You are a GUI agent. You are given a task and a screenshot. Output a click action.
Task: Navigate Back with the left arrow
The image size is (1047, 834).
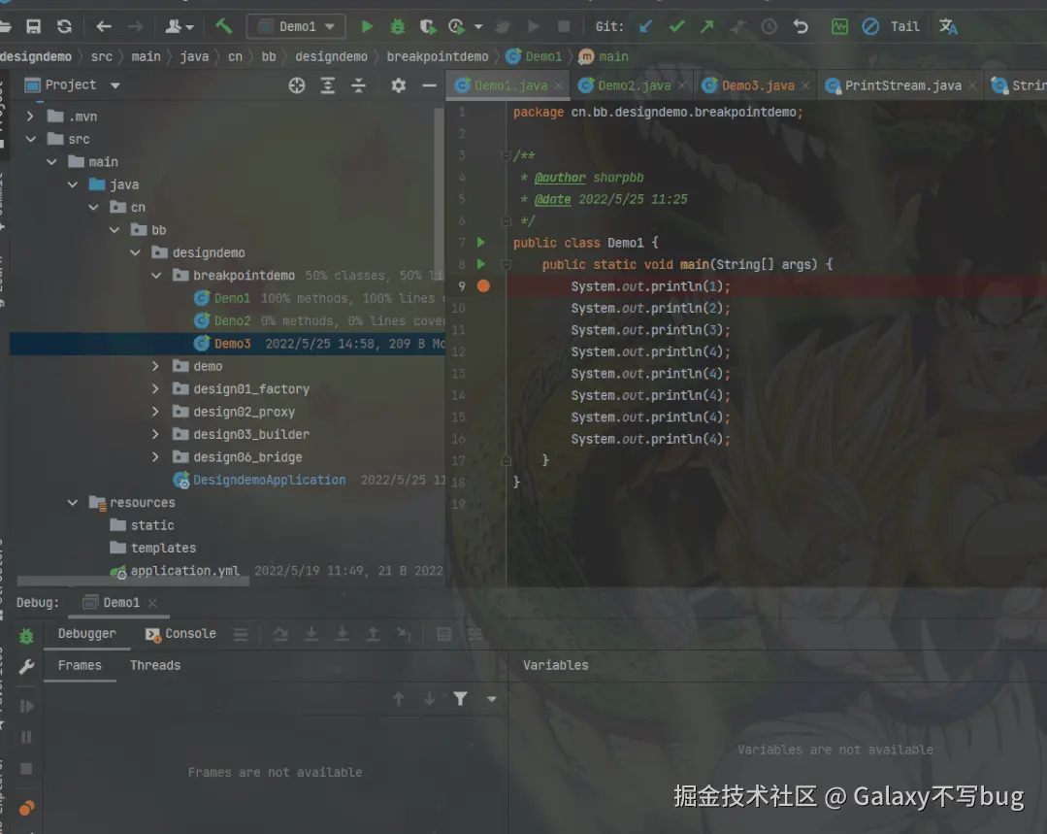pos(104,26)
